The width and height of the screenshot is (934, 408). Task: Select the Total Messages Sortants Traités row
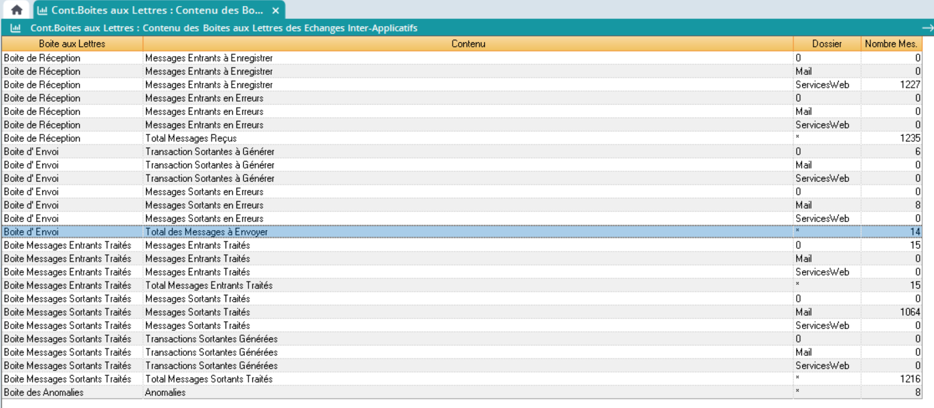coord(209,379)
